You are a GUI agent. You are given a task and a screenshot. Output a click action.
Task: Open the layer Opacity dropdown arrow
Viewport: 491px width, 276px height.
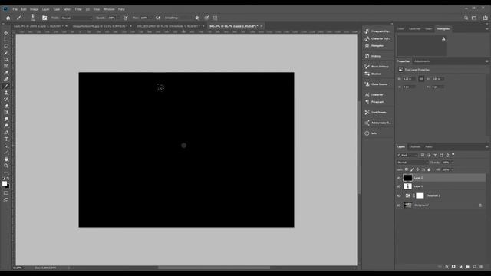[x=452, y=163]
